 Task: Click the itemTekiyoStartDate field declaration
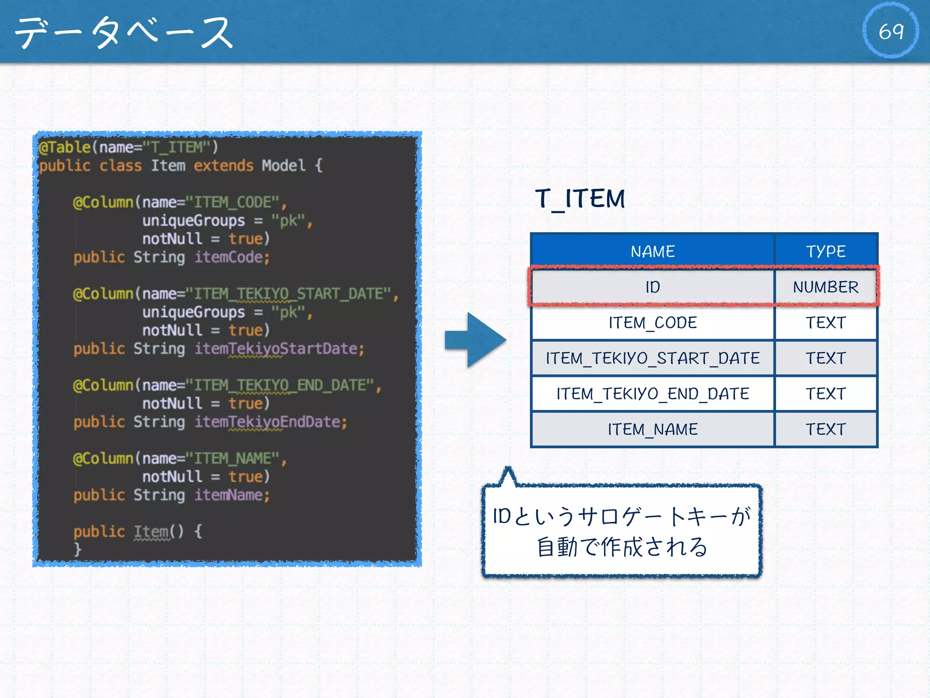tap(219, 349)
